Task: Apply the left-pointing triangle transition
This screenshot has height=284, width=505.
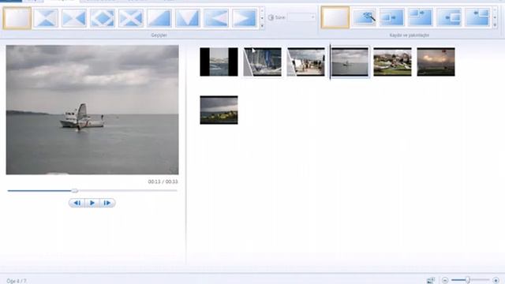Action: (215, 18)
